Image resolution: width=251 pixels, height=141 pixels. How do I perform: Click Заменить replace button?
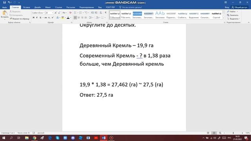[x=233, y=15]
